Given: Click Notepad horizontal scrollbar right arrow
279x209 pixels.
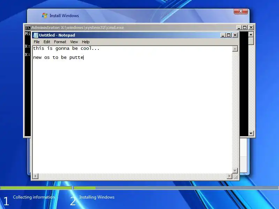Looking at the screenshot, I should pyautogui.click(x=229, y=176).
